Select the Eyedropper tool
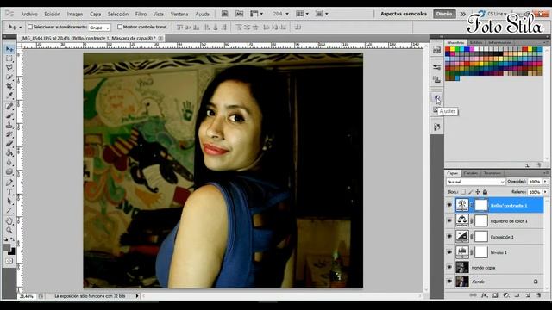The width and height of the screenshot is (552, 310). click(9, 96)
